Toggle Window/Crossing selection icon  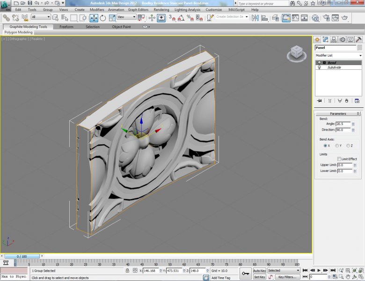(x=83, y=18)
